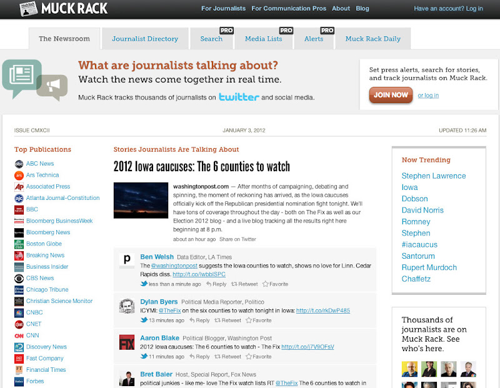Screen dimensions: 500x388
Task: Favorite Aaron Blake's tweet
Action: point(259,357)
